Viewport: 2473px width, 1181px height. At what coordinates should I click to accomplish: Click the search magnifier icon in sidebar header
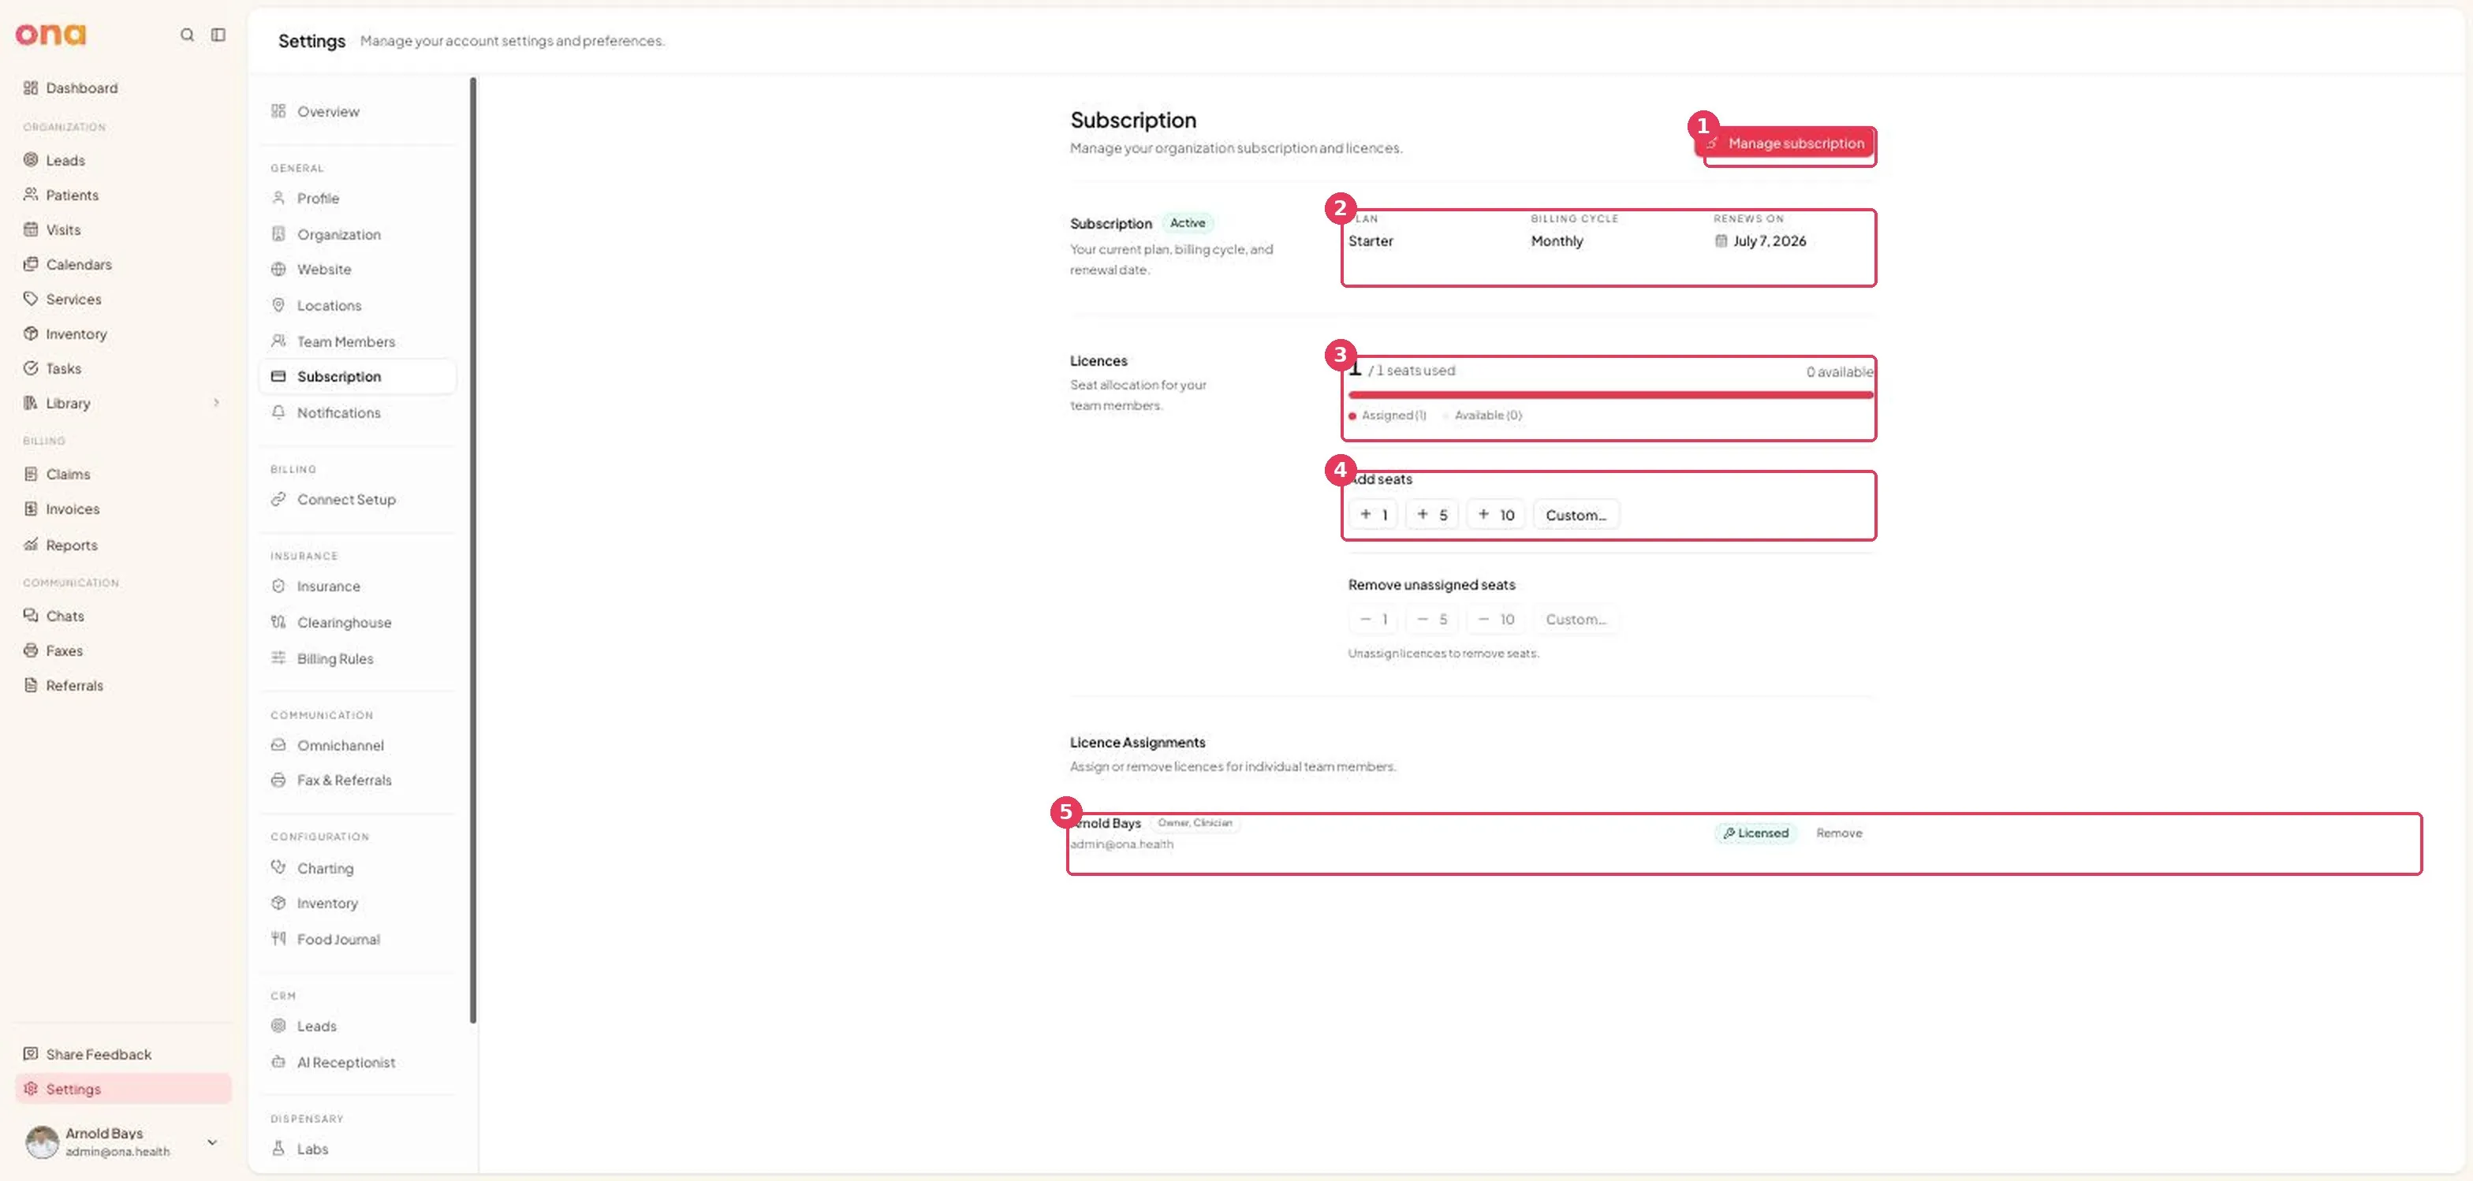[x=187, y=35]
